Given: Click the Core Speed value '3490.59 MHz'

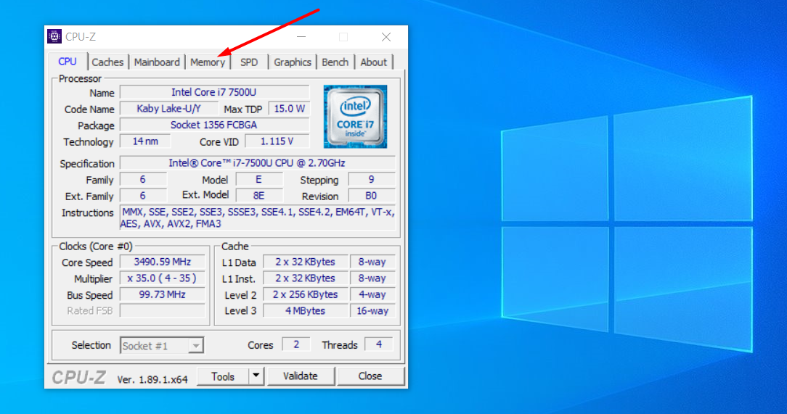Looking at the screenshot, I should [163, 262].
